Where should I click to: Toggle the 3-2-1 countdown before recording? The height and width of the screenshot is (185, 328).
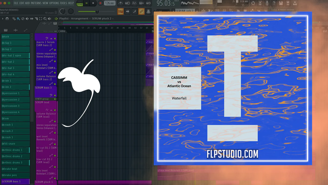[134, 3]
